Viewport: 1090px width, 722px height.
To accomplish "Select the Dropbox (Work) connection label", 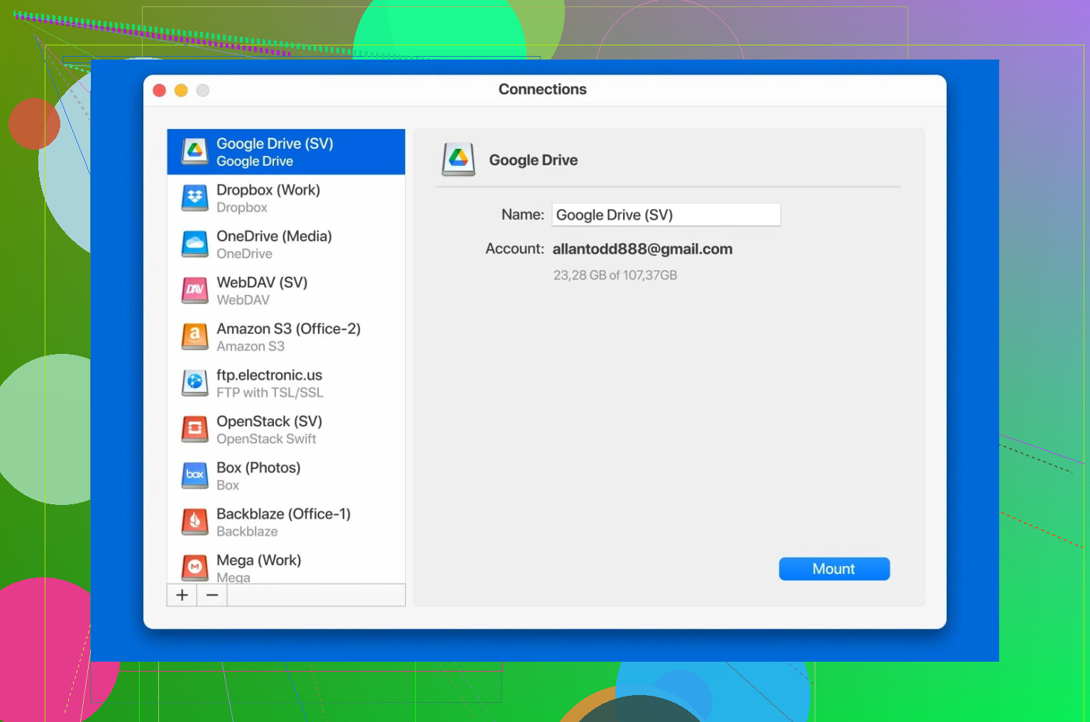I will coord(268,190).
